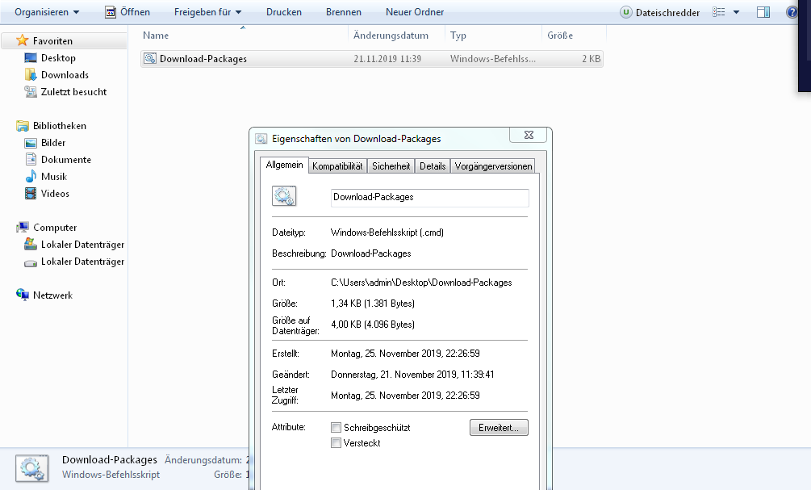Open Downloads in the navigation pane

65,75
